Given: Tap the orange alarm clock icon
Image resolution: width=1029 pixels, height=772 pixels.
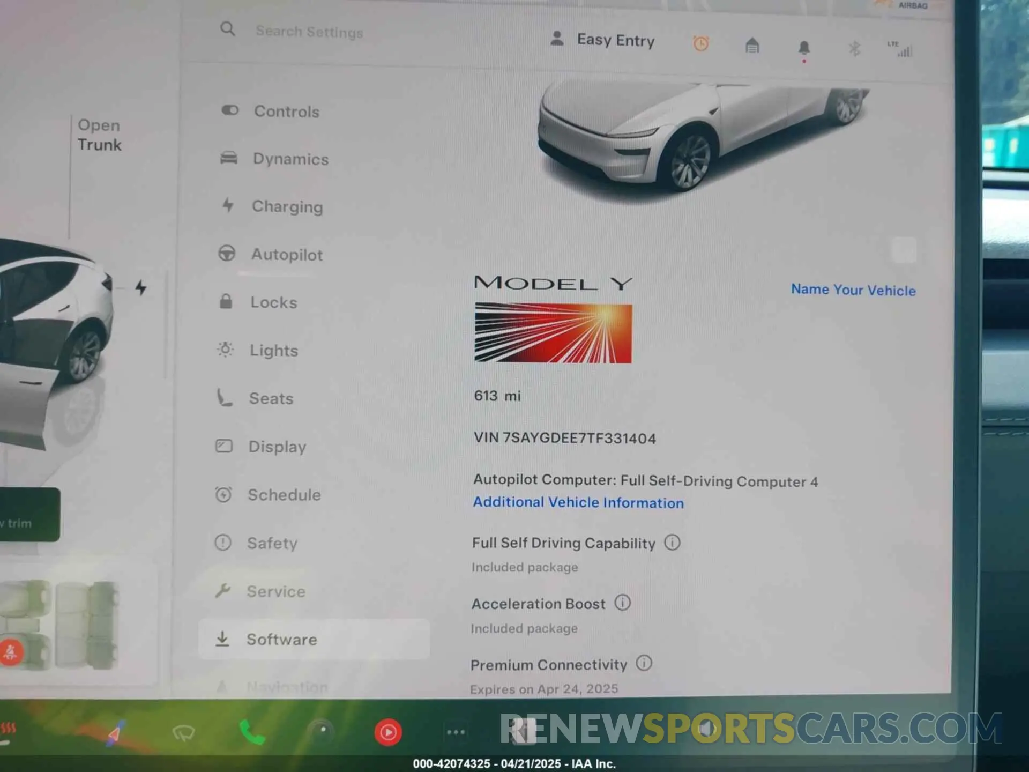Looking at the screenshot, I should [x=700, y=43].
